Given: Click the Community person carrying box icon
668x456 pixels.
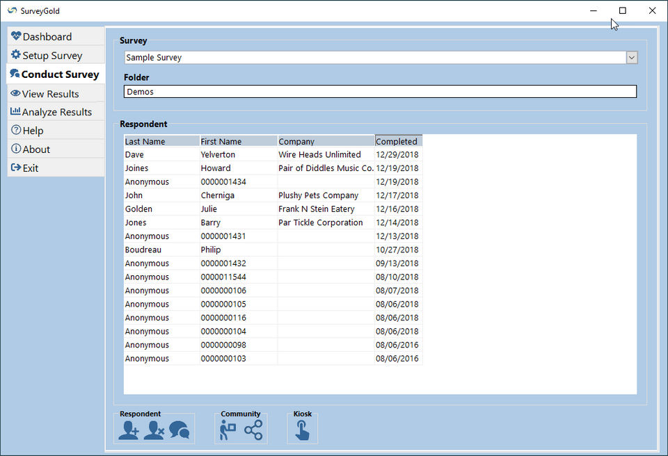Looking at the screenshot, I should point(228,430).
